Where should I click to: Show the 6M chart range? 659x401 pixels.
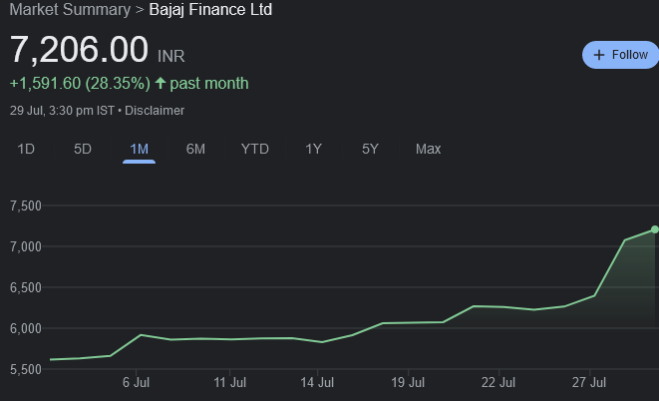click(195, 149)
